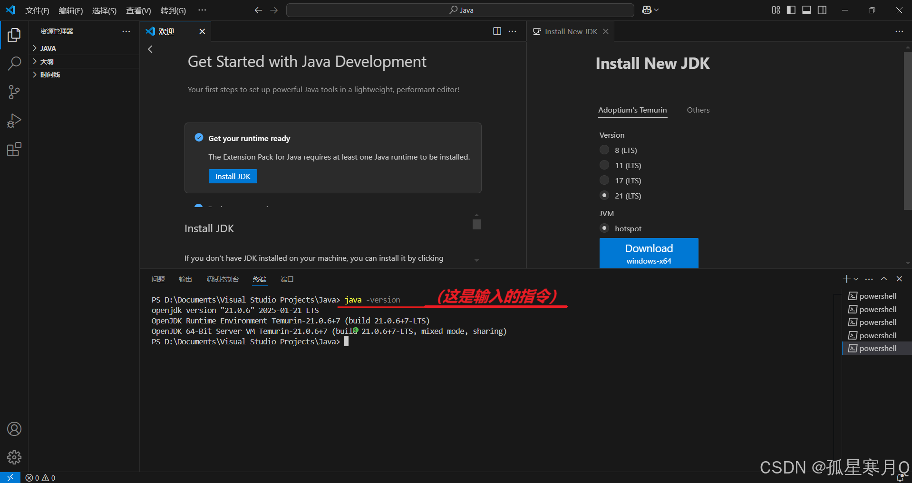912x483 pixels.
Task: Switch to Adoptium's Temurin tab
Action: 632,110
